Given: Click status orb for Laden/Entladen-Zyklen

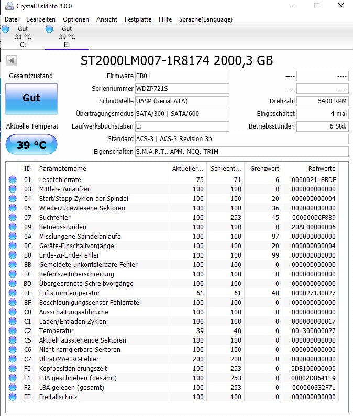Looking at the screenshot, I should click(x=13, y=321).
